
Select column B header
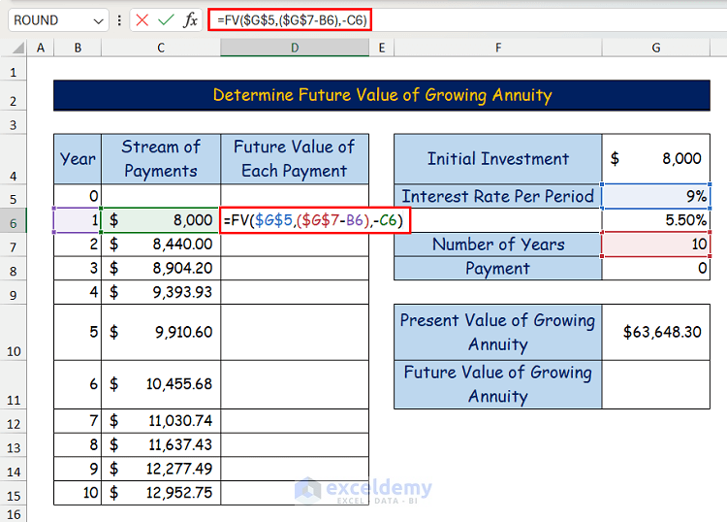[x=78, y=48]
